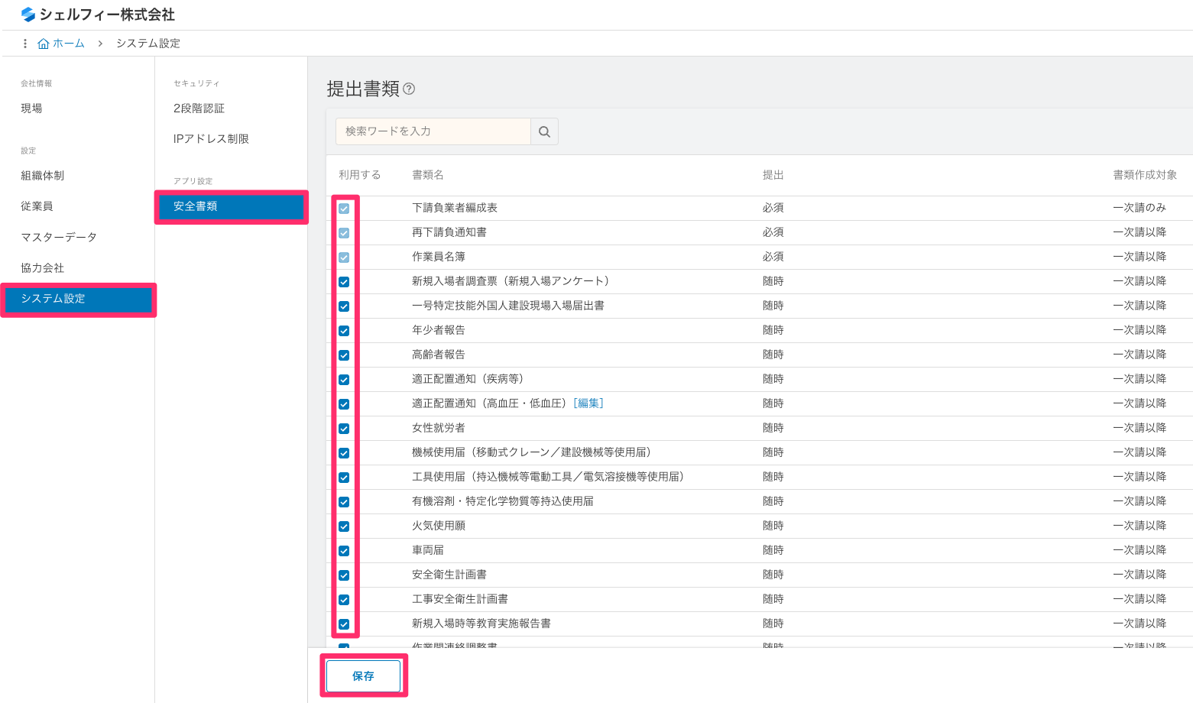
Task: Open the vertical three-dot menu near breadcrumb
Action: pyautogui.click(x=24, y=44)
